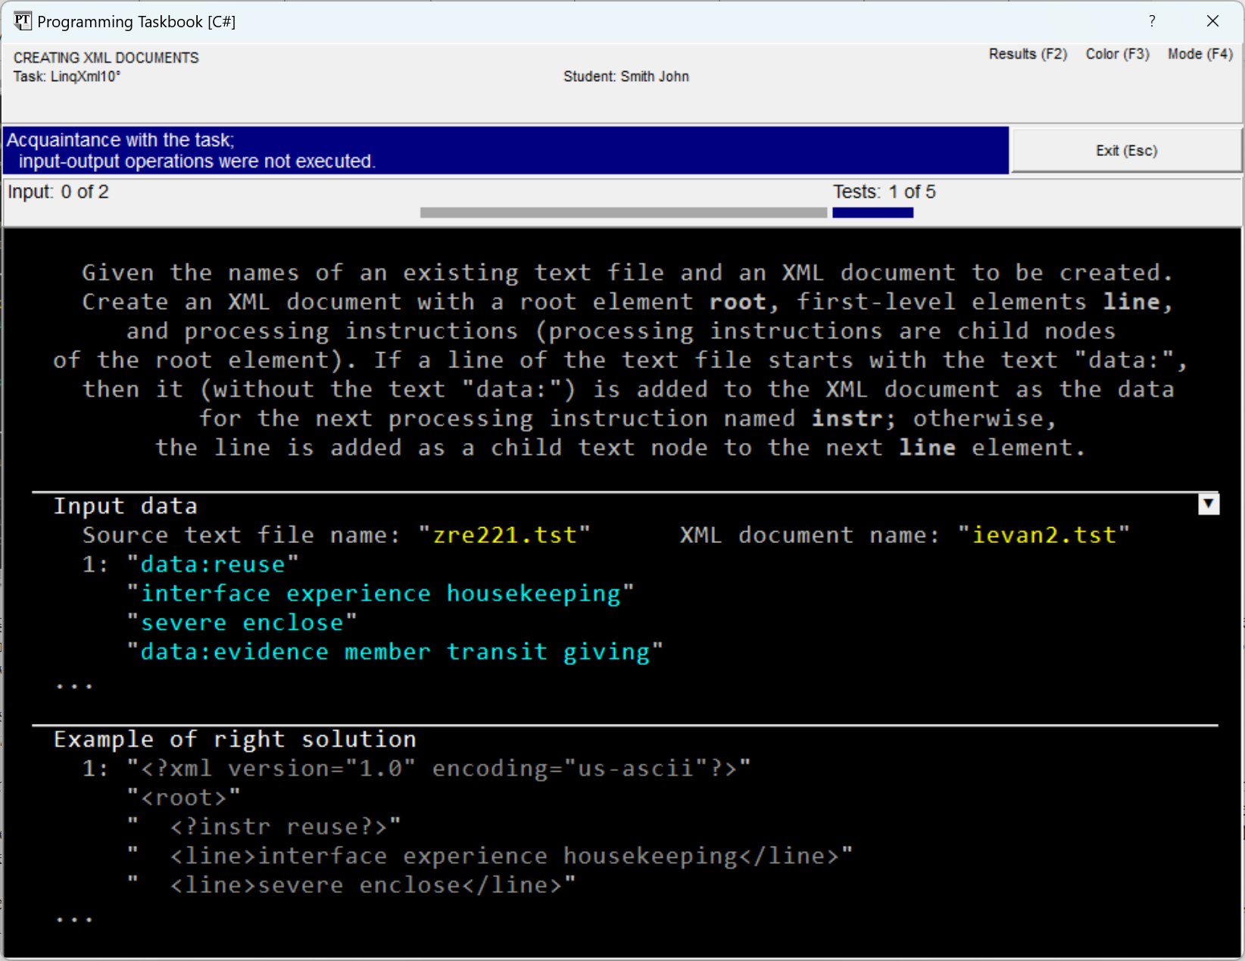This screenshot has height=961, width=1245.
Task: Click the blue acquaintance status panel
Action: click(505, 151)
